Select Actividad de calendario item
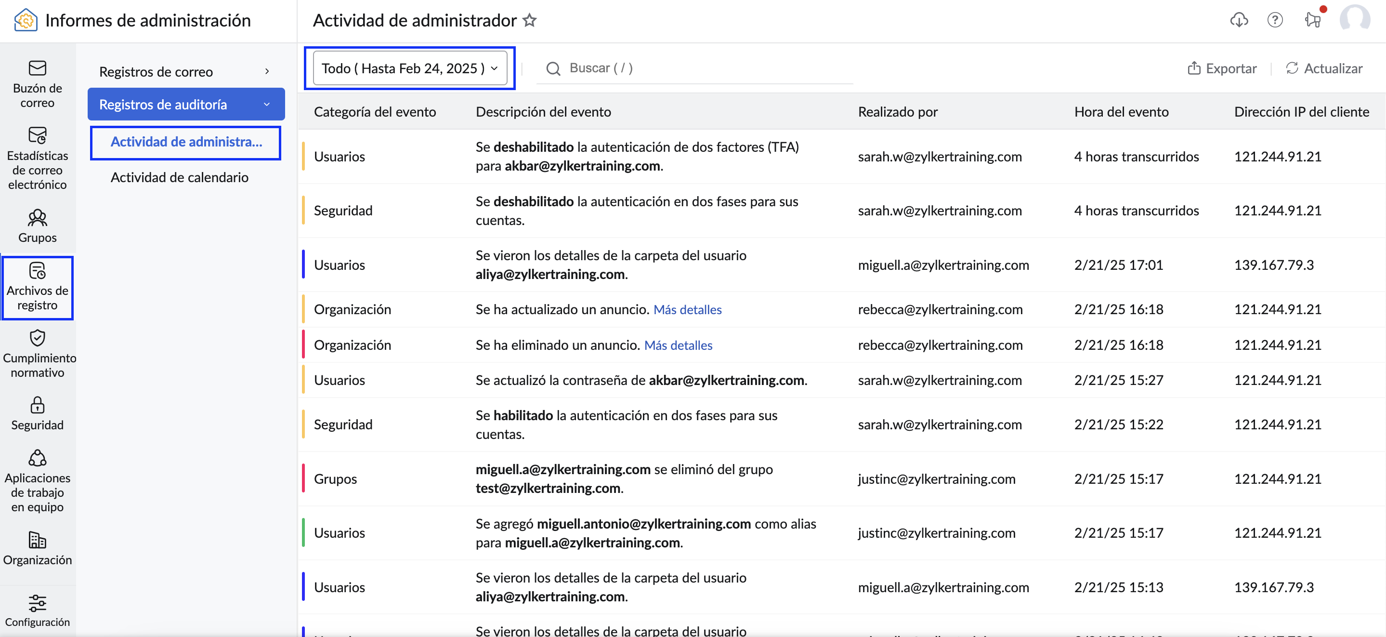This screenshot has height=637, width=1386. [179, 178]
